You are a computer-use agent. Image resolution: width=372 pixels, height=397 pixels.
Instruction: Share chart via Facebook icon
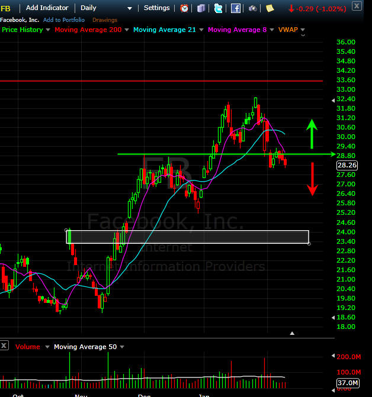[235, 8]
